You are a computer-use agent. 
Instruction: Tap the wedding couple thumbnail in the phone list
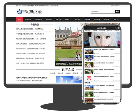89,65
